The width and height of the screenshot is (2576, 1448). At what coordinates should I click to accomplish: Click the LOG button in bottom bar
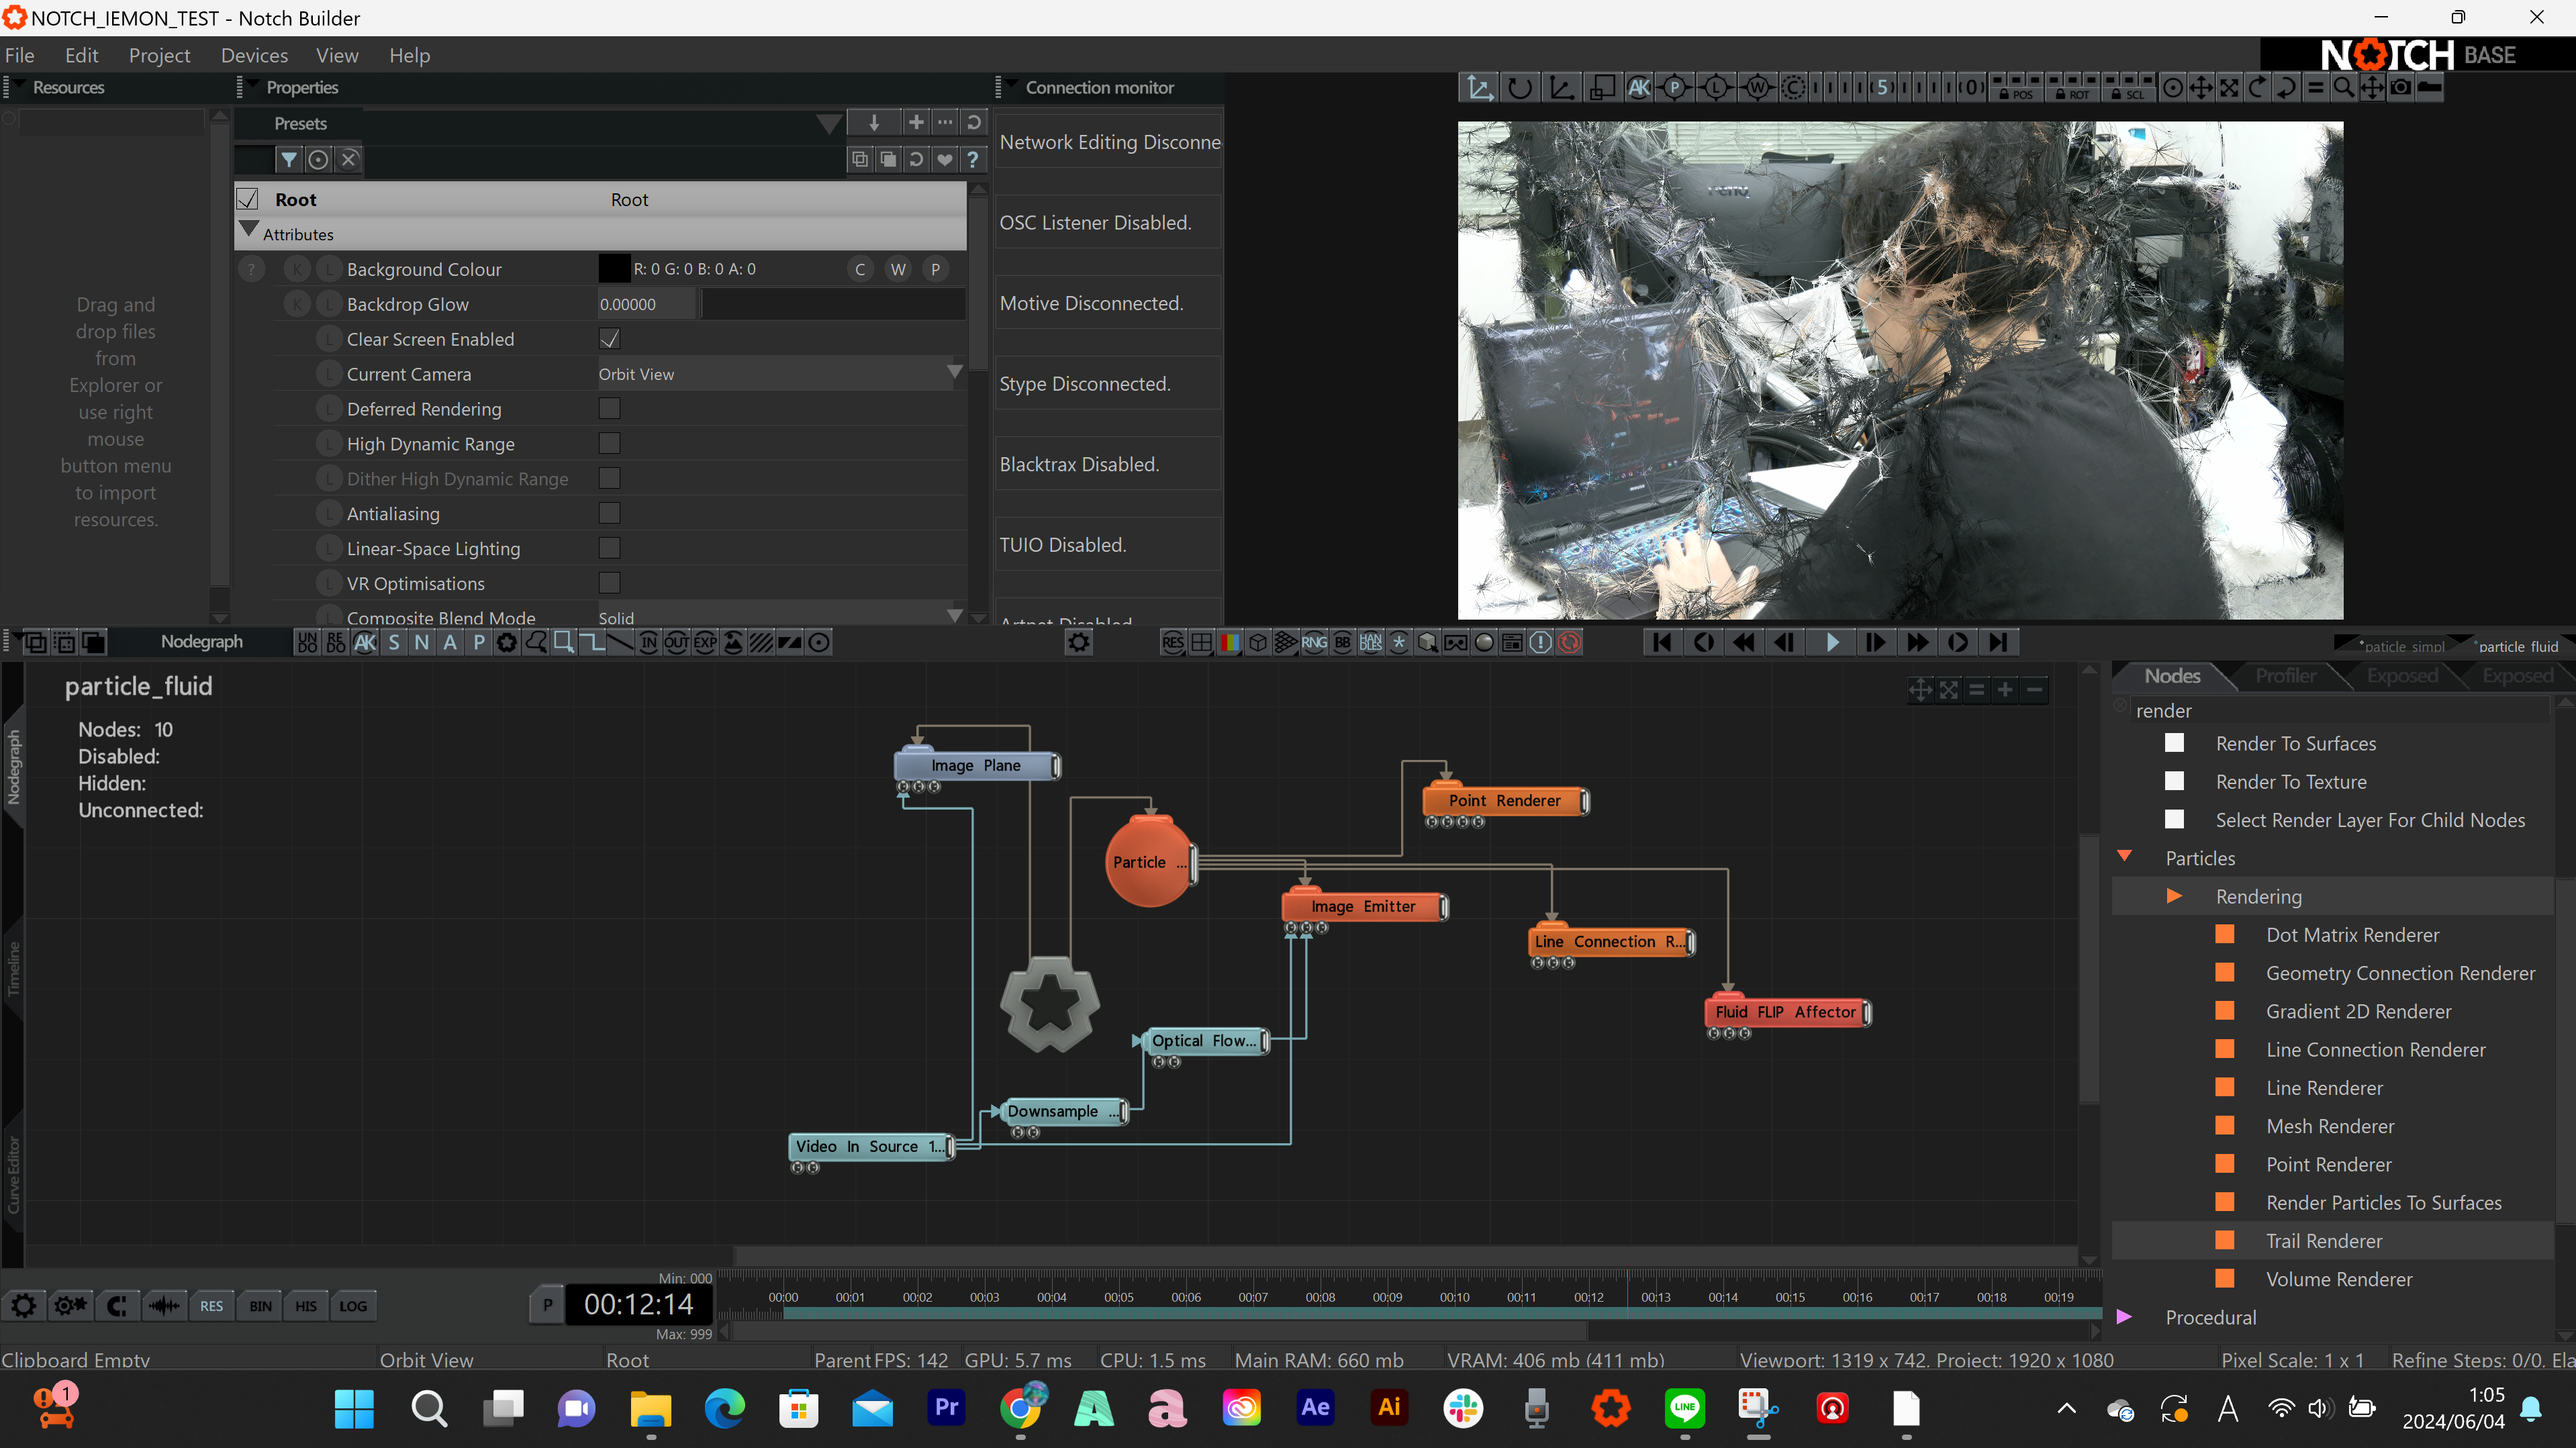[352, 1306]
